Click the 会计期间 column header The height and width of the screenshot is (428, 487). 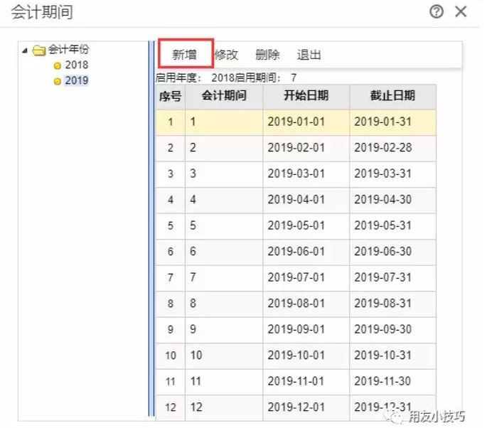click(224, 96)
